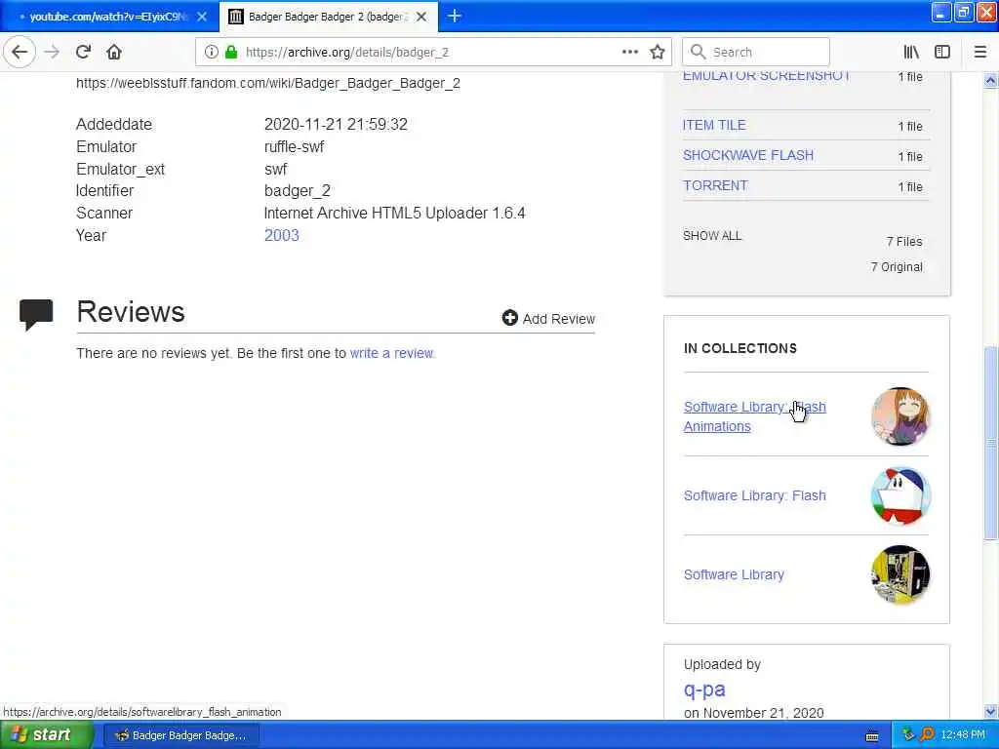This screenshot has width=999, height=749.
Task: Open a new browser tab
Action: [x=455, y=16]
